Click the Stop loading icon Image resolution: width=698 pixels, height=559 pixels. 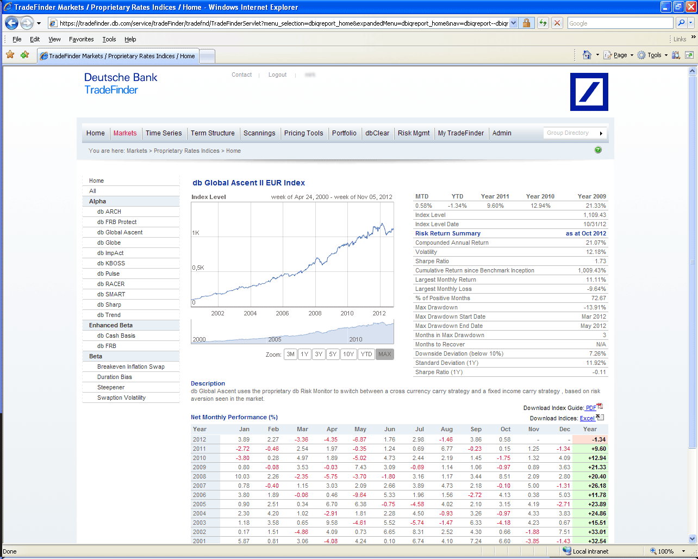[x=557, y=23]
